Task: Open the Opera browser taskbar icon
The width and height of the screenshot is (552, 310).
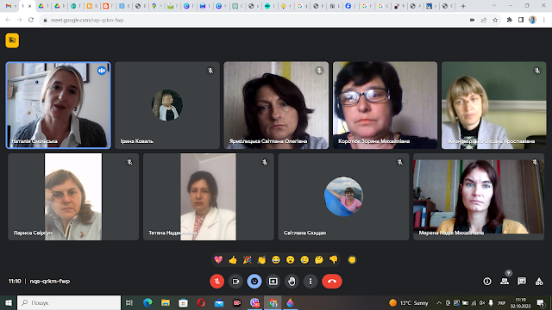Action: [x=201, y=302]
